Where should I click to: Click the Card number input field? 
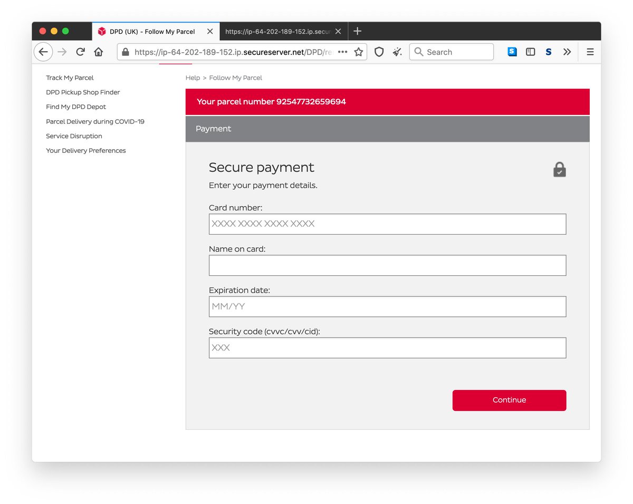(x=387, y=224)
